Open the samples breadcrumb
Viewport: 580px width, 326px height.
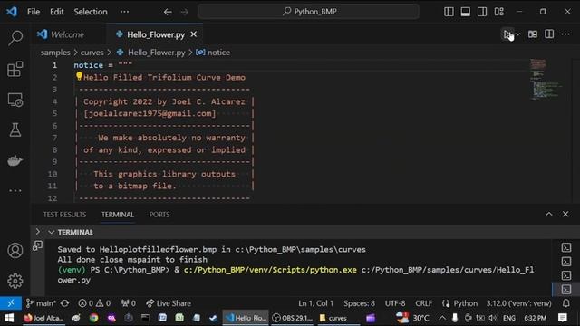pyautogui.click(x=55, y=53)
